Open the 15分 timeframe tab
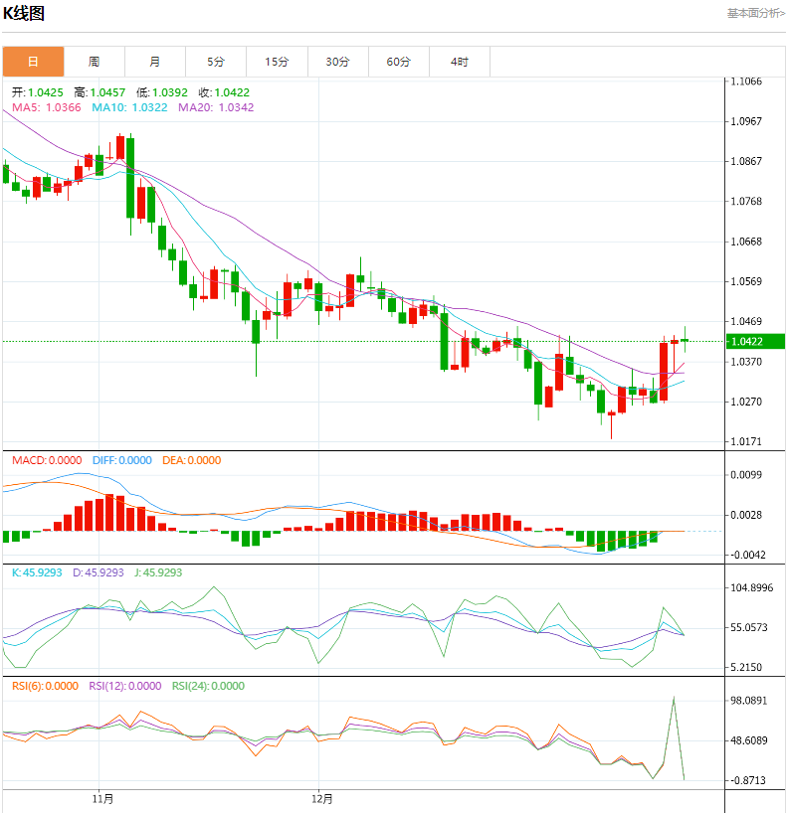786x813 pixels. 277,62
